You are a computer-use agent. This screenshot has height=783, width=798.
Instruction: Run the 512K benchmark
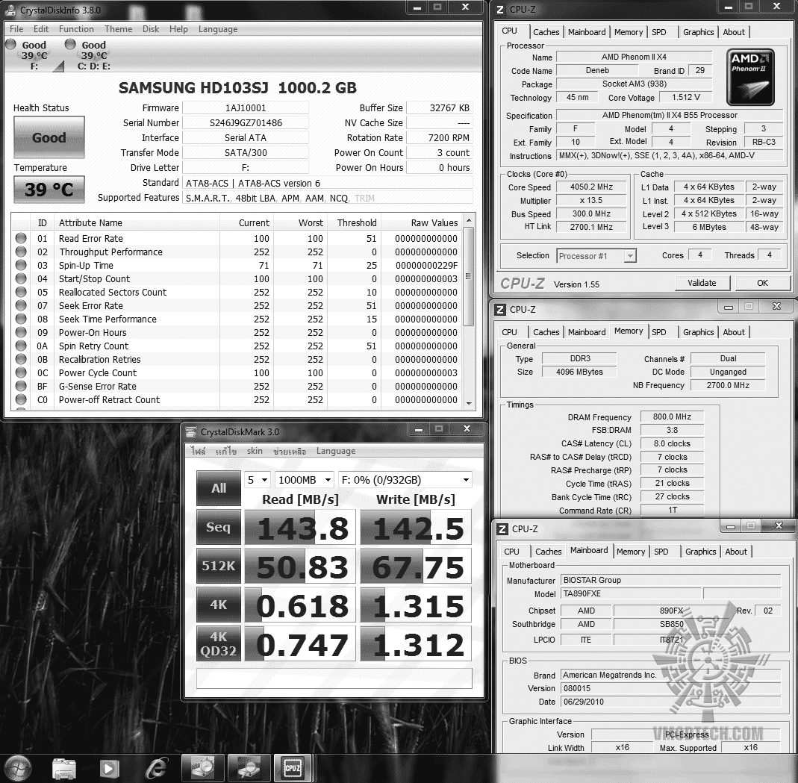(x=218, y=566)
